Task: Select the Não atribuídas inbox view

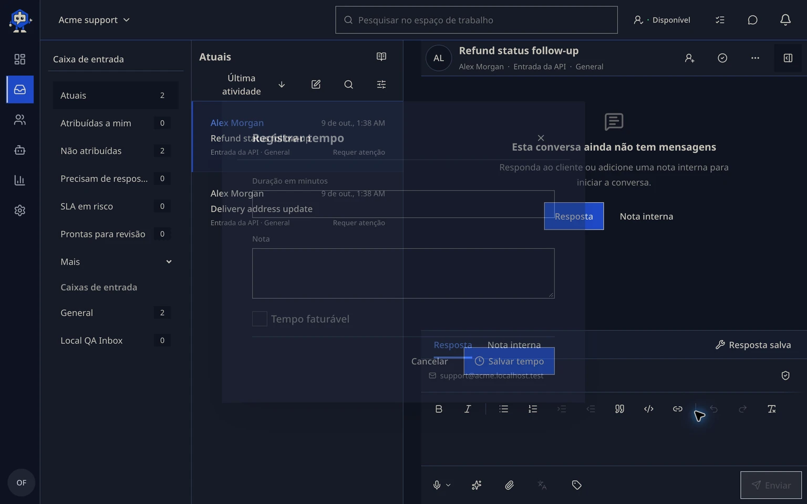Action: click(x=116, y=151)
